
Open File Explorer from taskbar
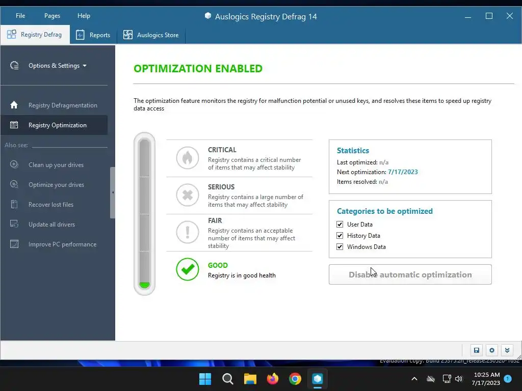pos(250,379)
